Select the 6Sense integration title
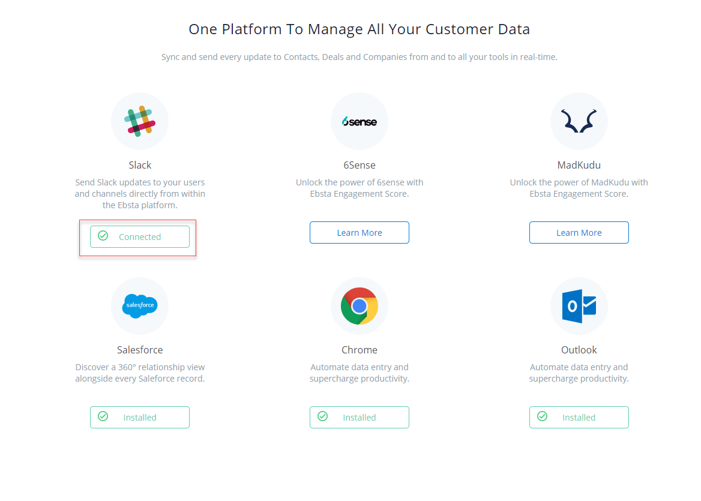This screenshot has height=501, width=701. (x=360, y=165)
